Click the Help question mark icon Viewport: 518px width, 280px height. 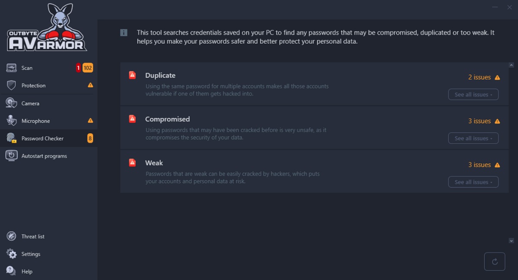pos(11,271)
